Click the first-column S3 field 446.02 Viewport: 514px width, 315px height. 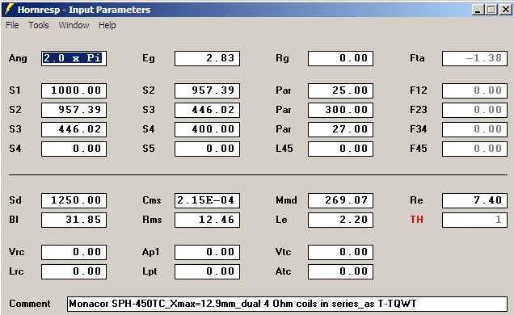click(x=74, y=129)
